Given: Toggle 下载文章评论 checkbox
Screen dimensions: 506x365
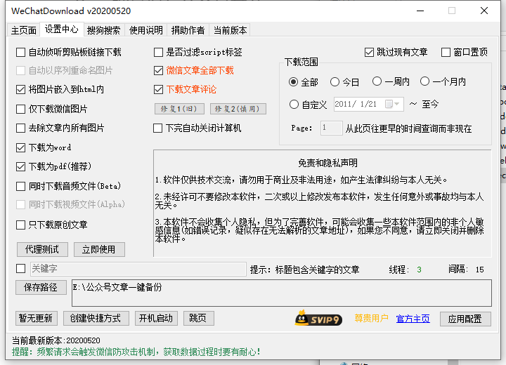Looking at the screenshot, I should [158, 89].
